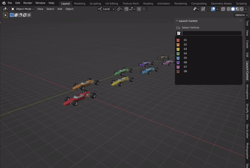Select the green collection 04
The width and height of the screenshot is (250, 168).
click(208, 53)
